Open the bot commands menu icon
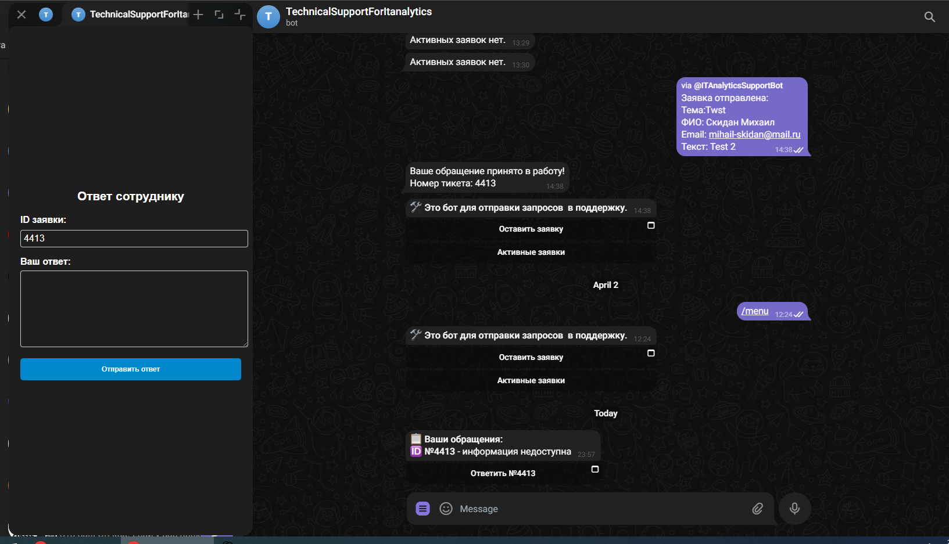Screen dimensions: 949x544 (x=422, y=508)
